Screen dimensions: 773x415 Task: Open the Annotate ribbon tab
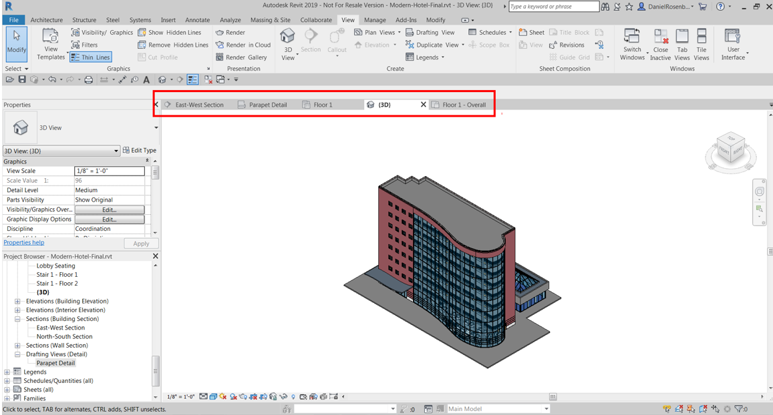point(197,19)
